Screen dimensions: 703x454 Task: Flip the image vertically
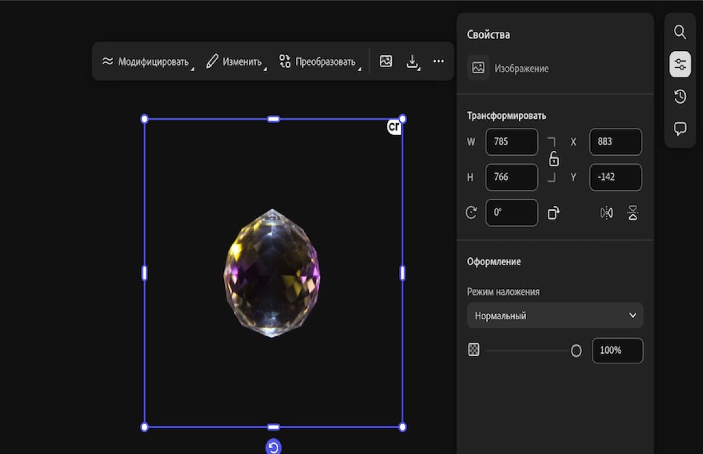tap(633, 213)
